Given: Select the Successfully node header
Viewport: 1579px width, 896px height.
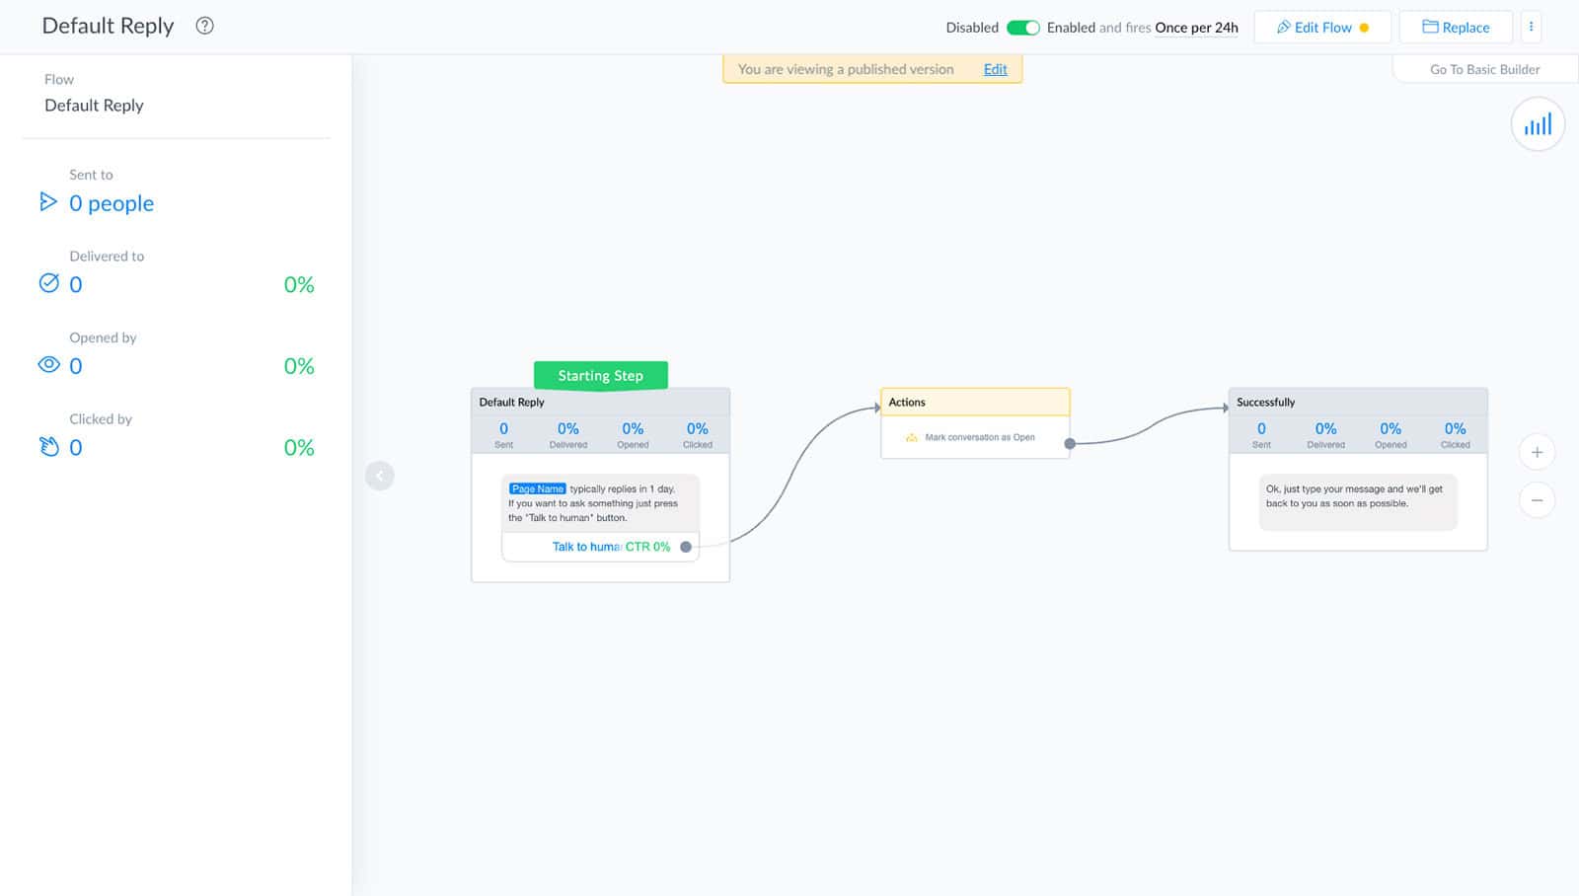Looking at the screenshot, I should point(1358,402).
